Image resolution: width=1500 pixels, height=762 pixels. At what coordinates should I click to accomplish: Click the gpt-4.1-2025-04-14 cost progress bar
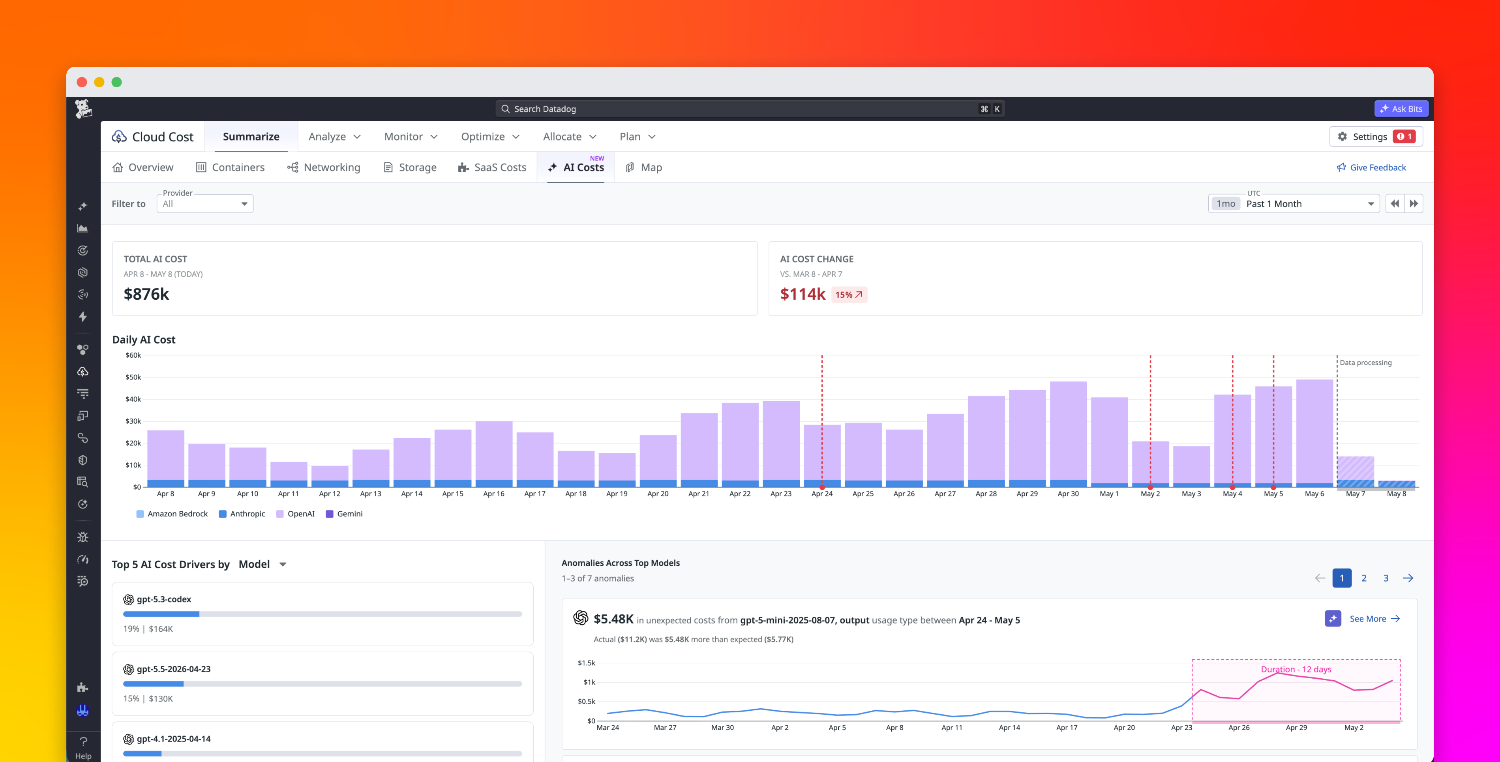[322, 754]
